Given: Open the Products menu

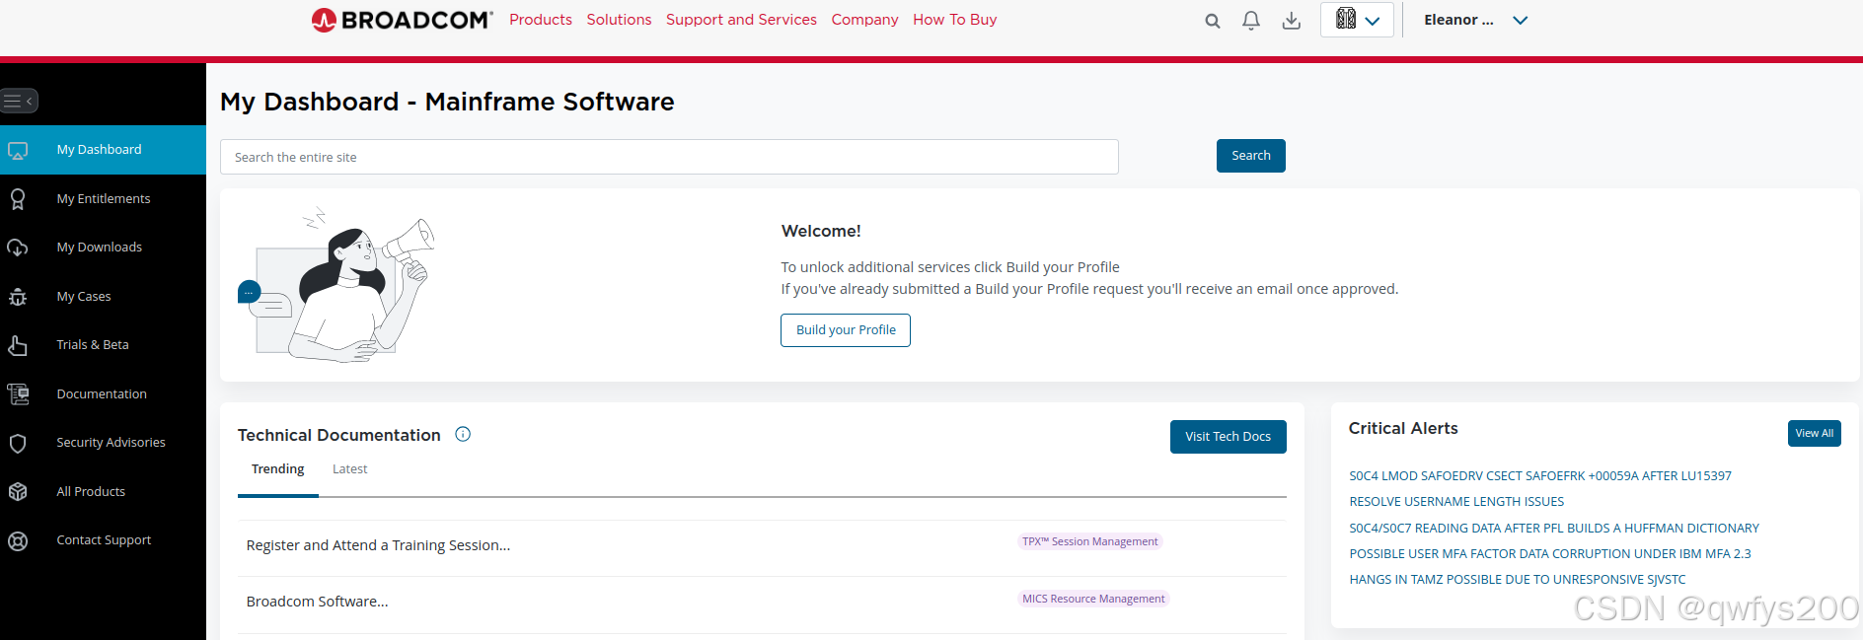Looking at the screenshot, I should [541, 20].
